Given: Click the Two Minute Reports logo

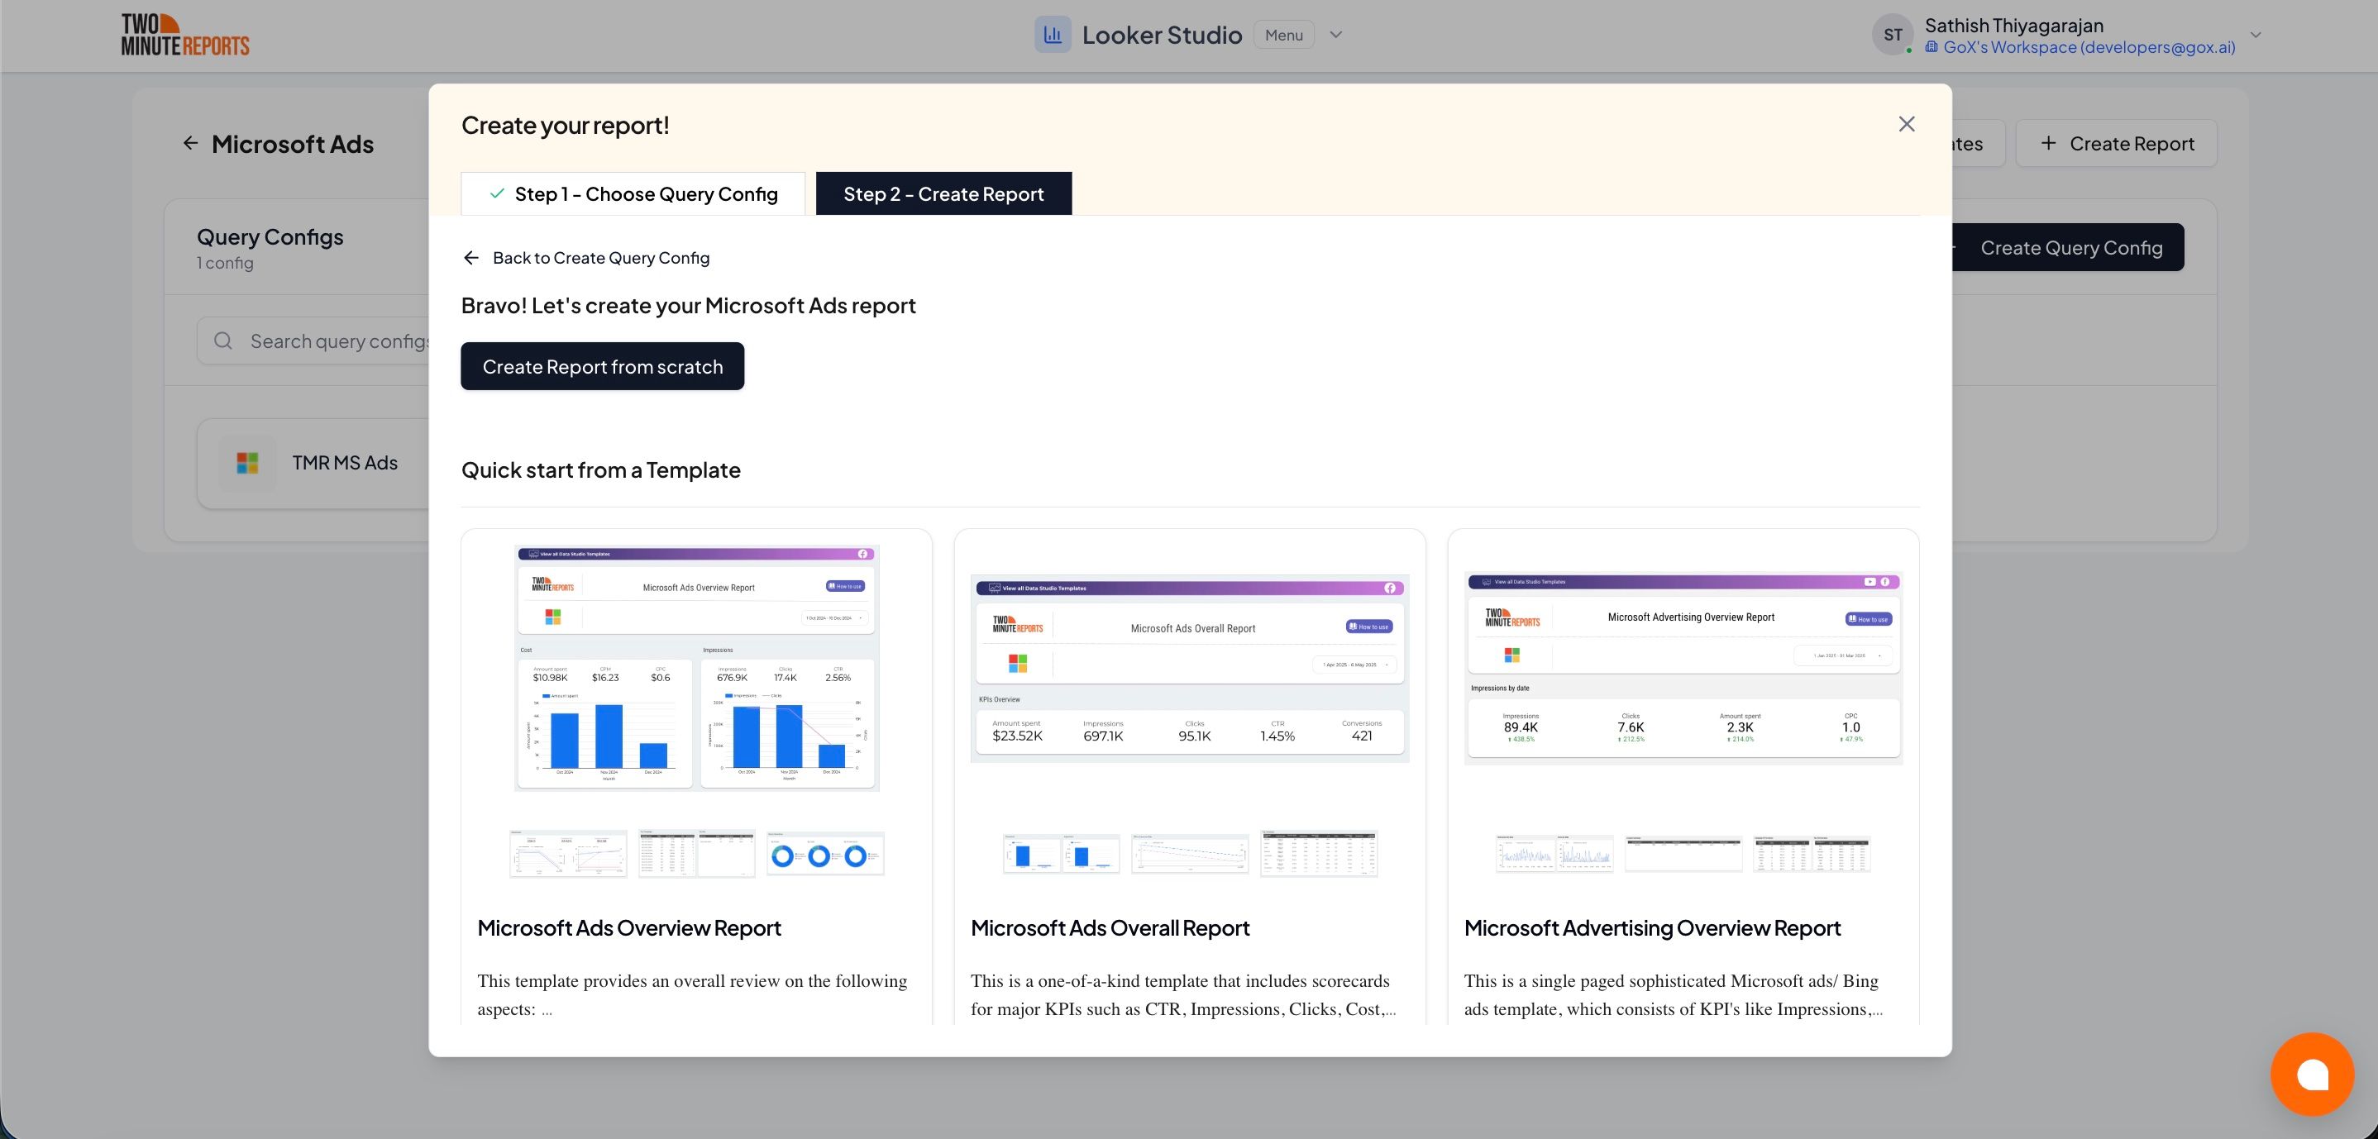Looking at the screenshot, I should coord(184,34).
